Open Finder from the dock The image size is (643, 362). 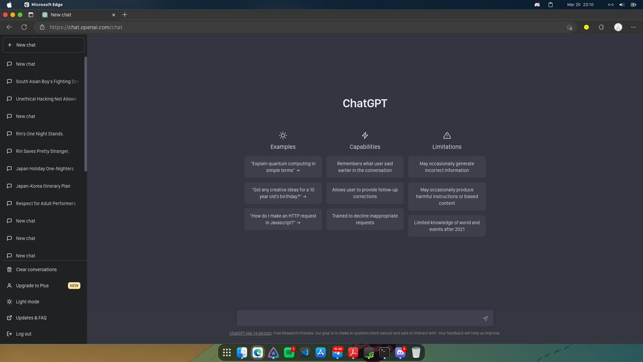242,352
